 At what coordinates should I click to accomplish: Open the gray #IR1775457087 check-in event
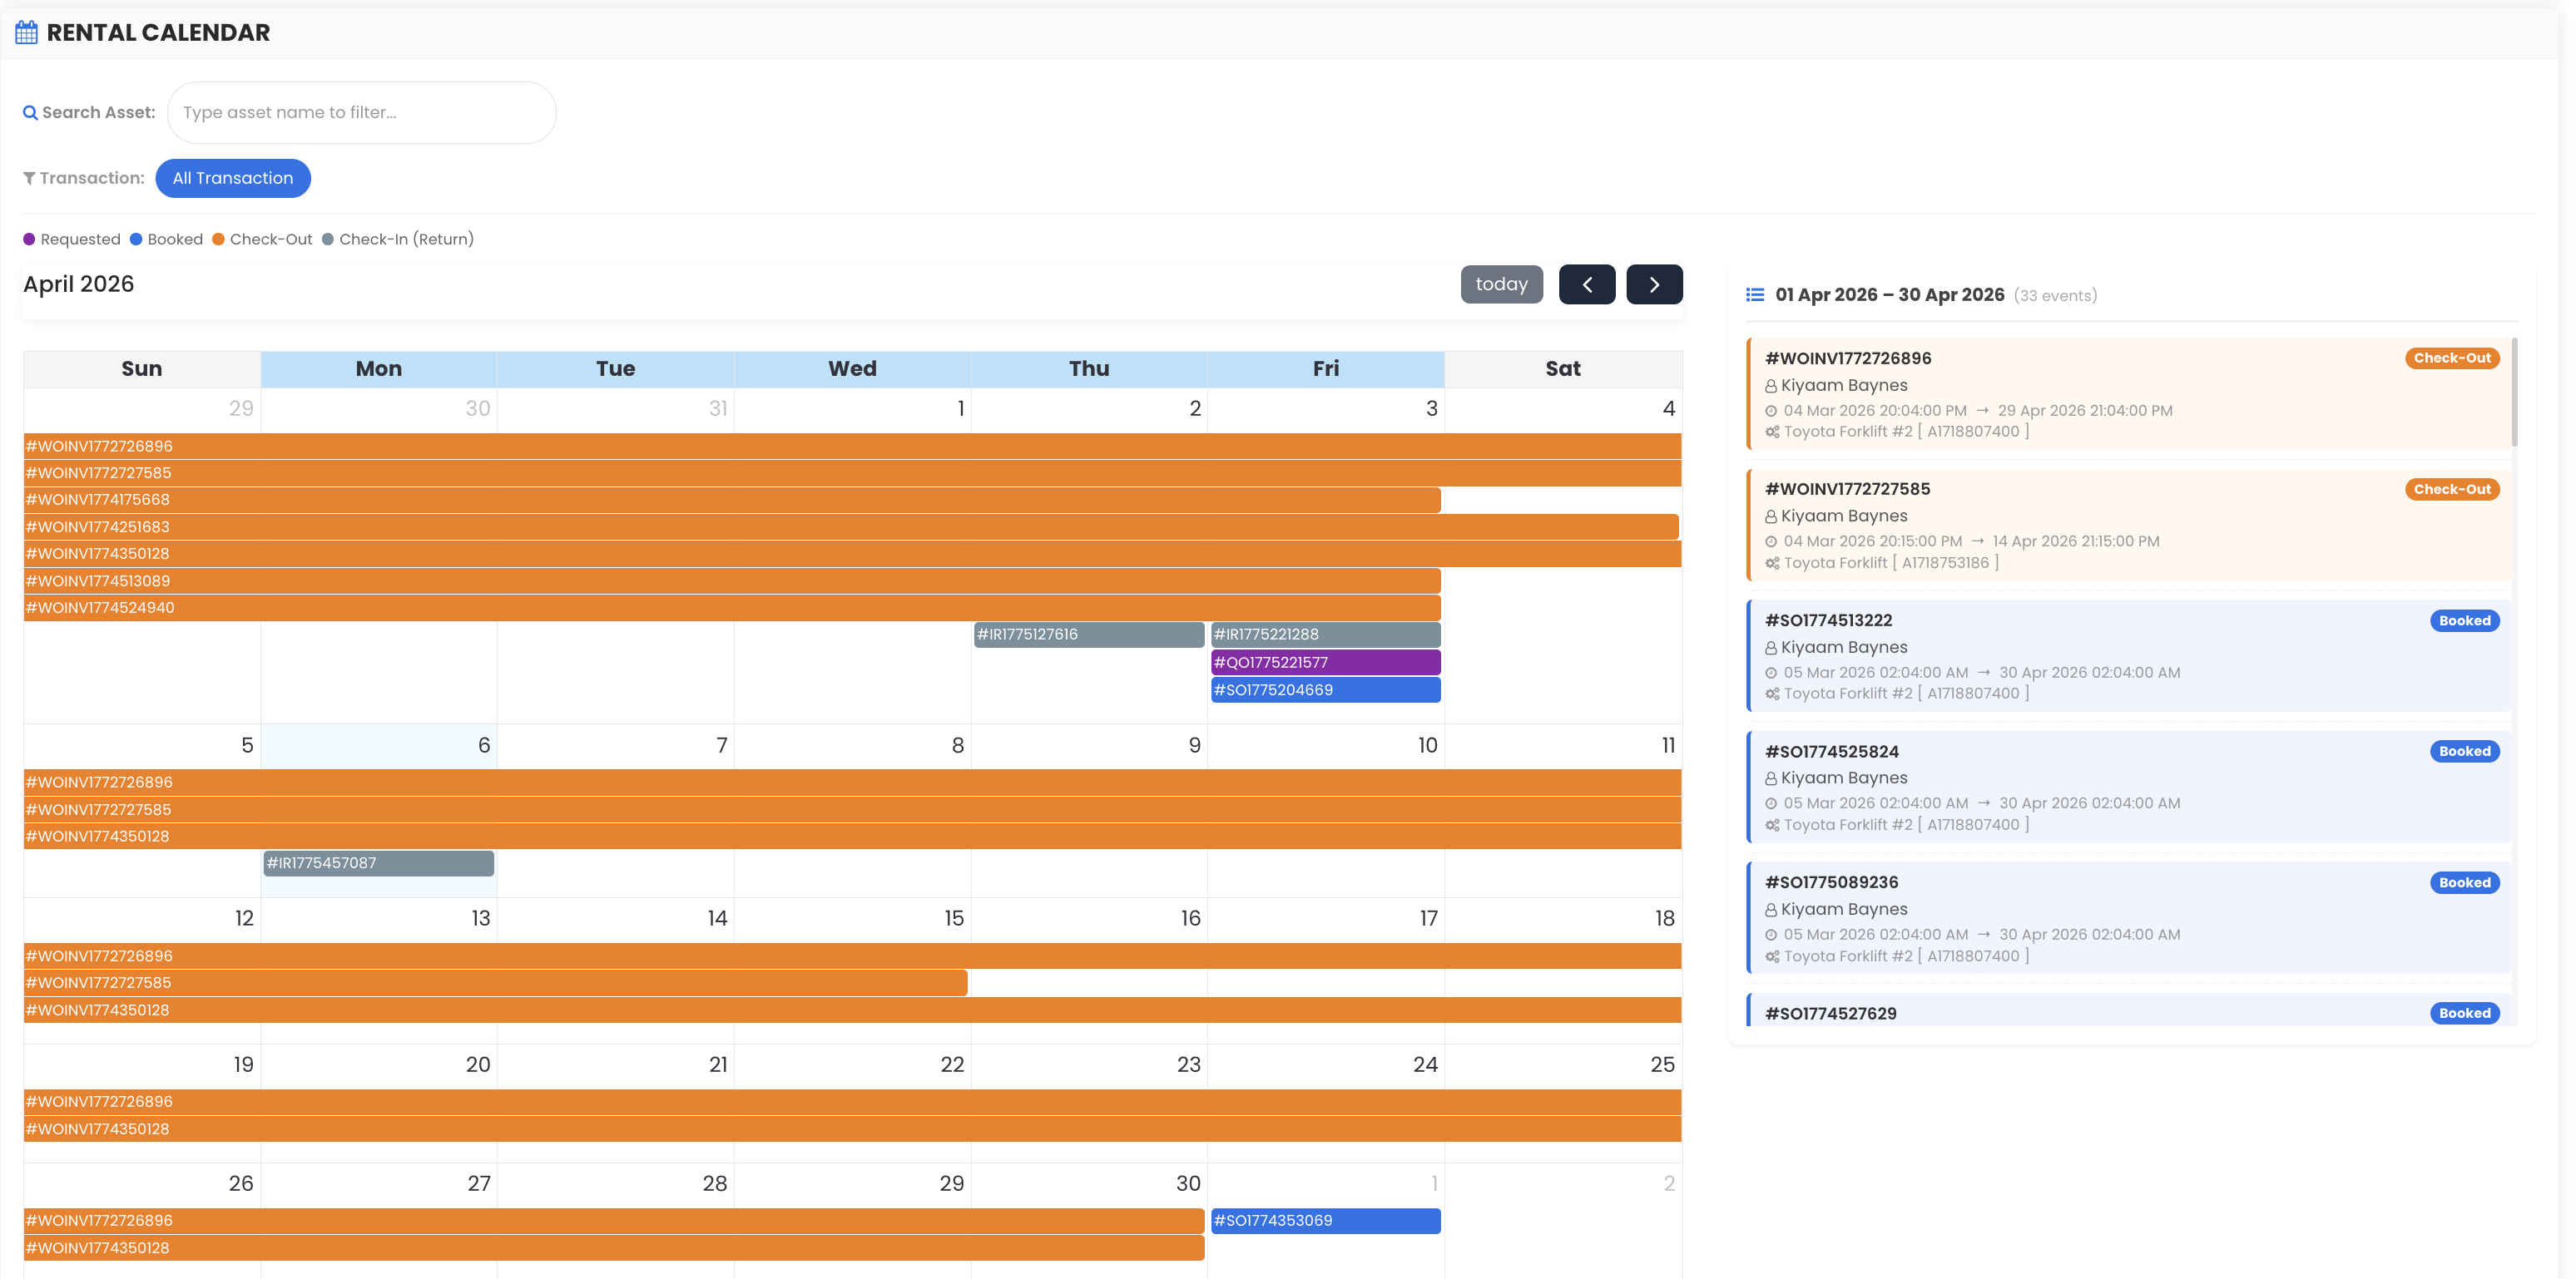pyautogui.click(x=378, y=863)
